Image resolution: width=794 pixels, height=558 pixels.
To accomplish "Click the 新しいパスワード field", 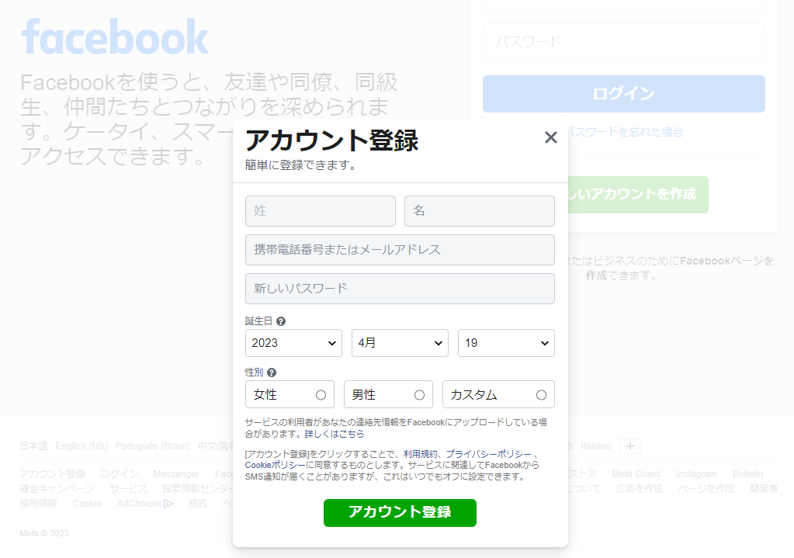I will pyautogui.click(x=400, y=289).
